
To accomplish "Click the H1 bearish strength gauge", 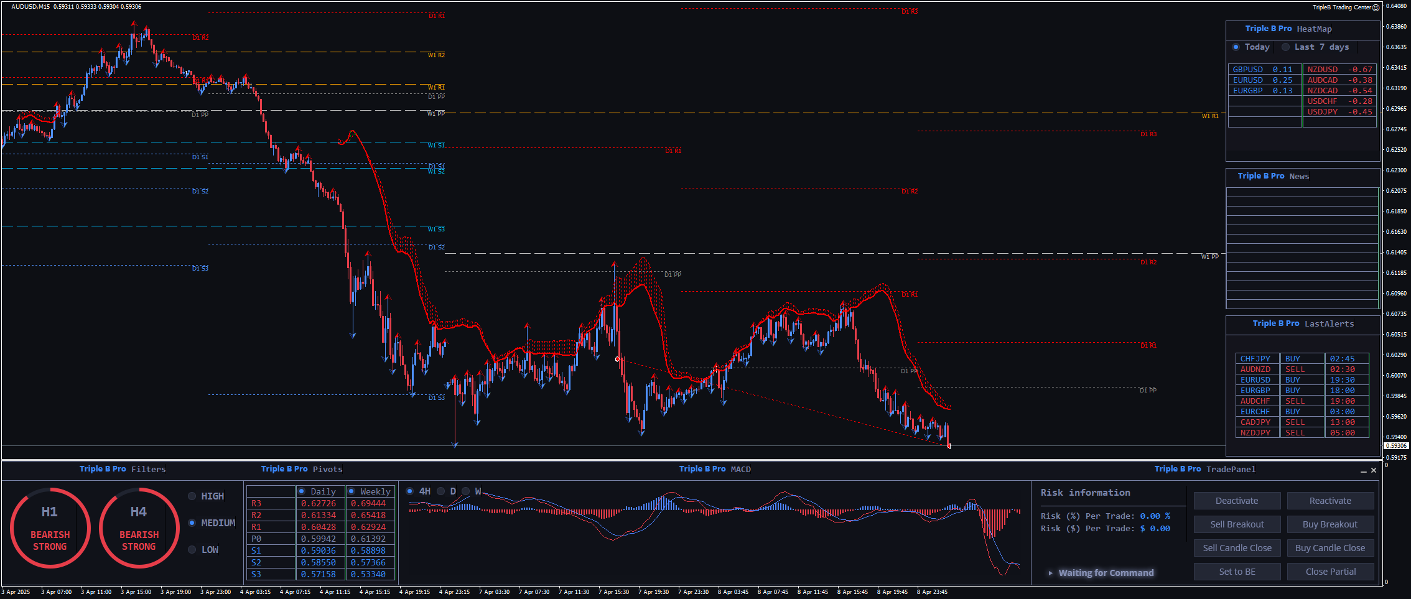I will click(50, 528).
